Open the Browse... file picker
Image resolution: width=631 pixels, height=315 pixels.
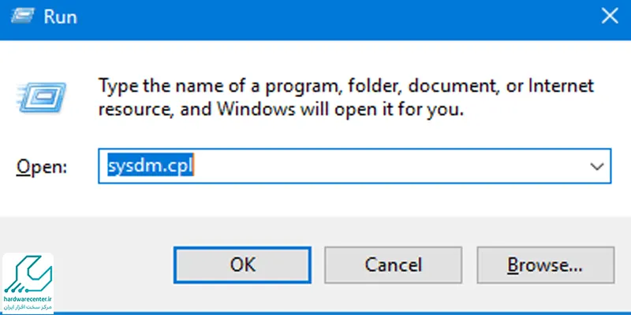pyautogui.click(x=545, y=264)
